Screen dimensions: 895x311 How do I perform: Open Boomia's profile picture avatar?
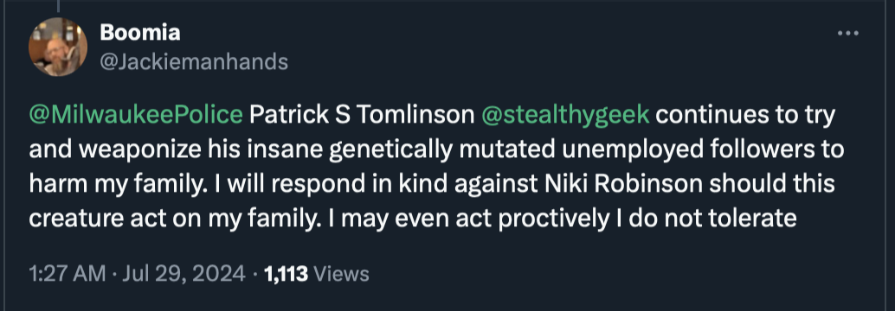pos(58,47)
